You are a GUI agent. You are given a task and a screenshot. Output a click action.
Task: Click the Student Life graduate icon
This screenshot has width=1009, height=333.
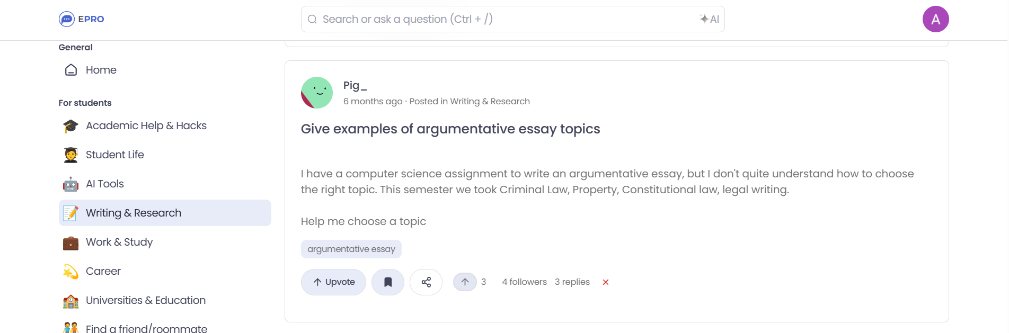tap(70, 155)
